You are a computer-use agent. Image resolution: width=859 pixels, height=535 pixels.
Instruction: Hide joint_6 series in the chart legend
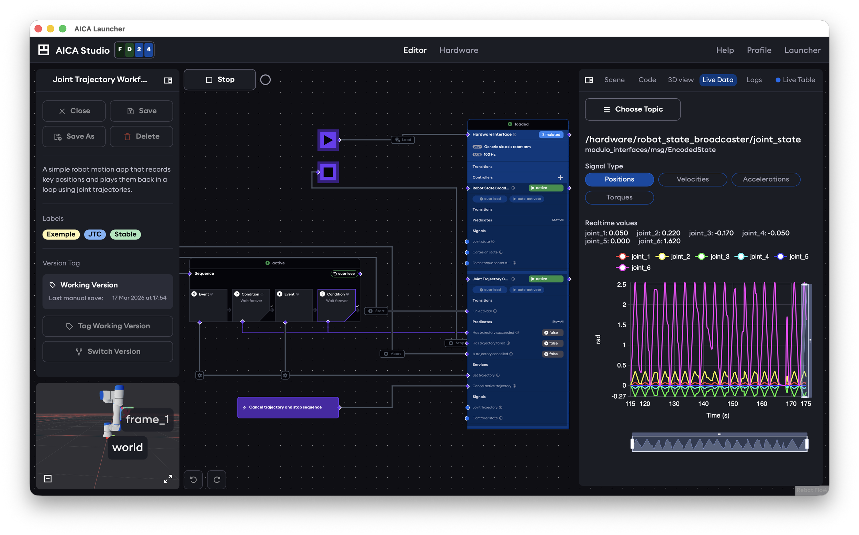pyautogui.click(x=633, y=268)
